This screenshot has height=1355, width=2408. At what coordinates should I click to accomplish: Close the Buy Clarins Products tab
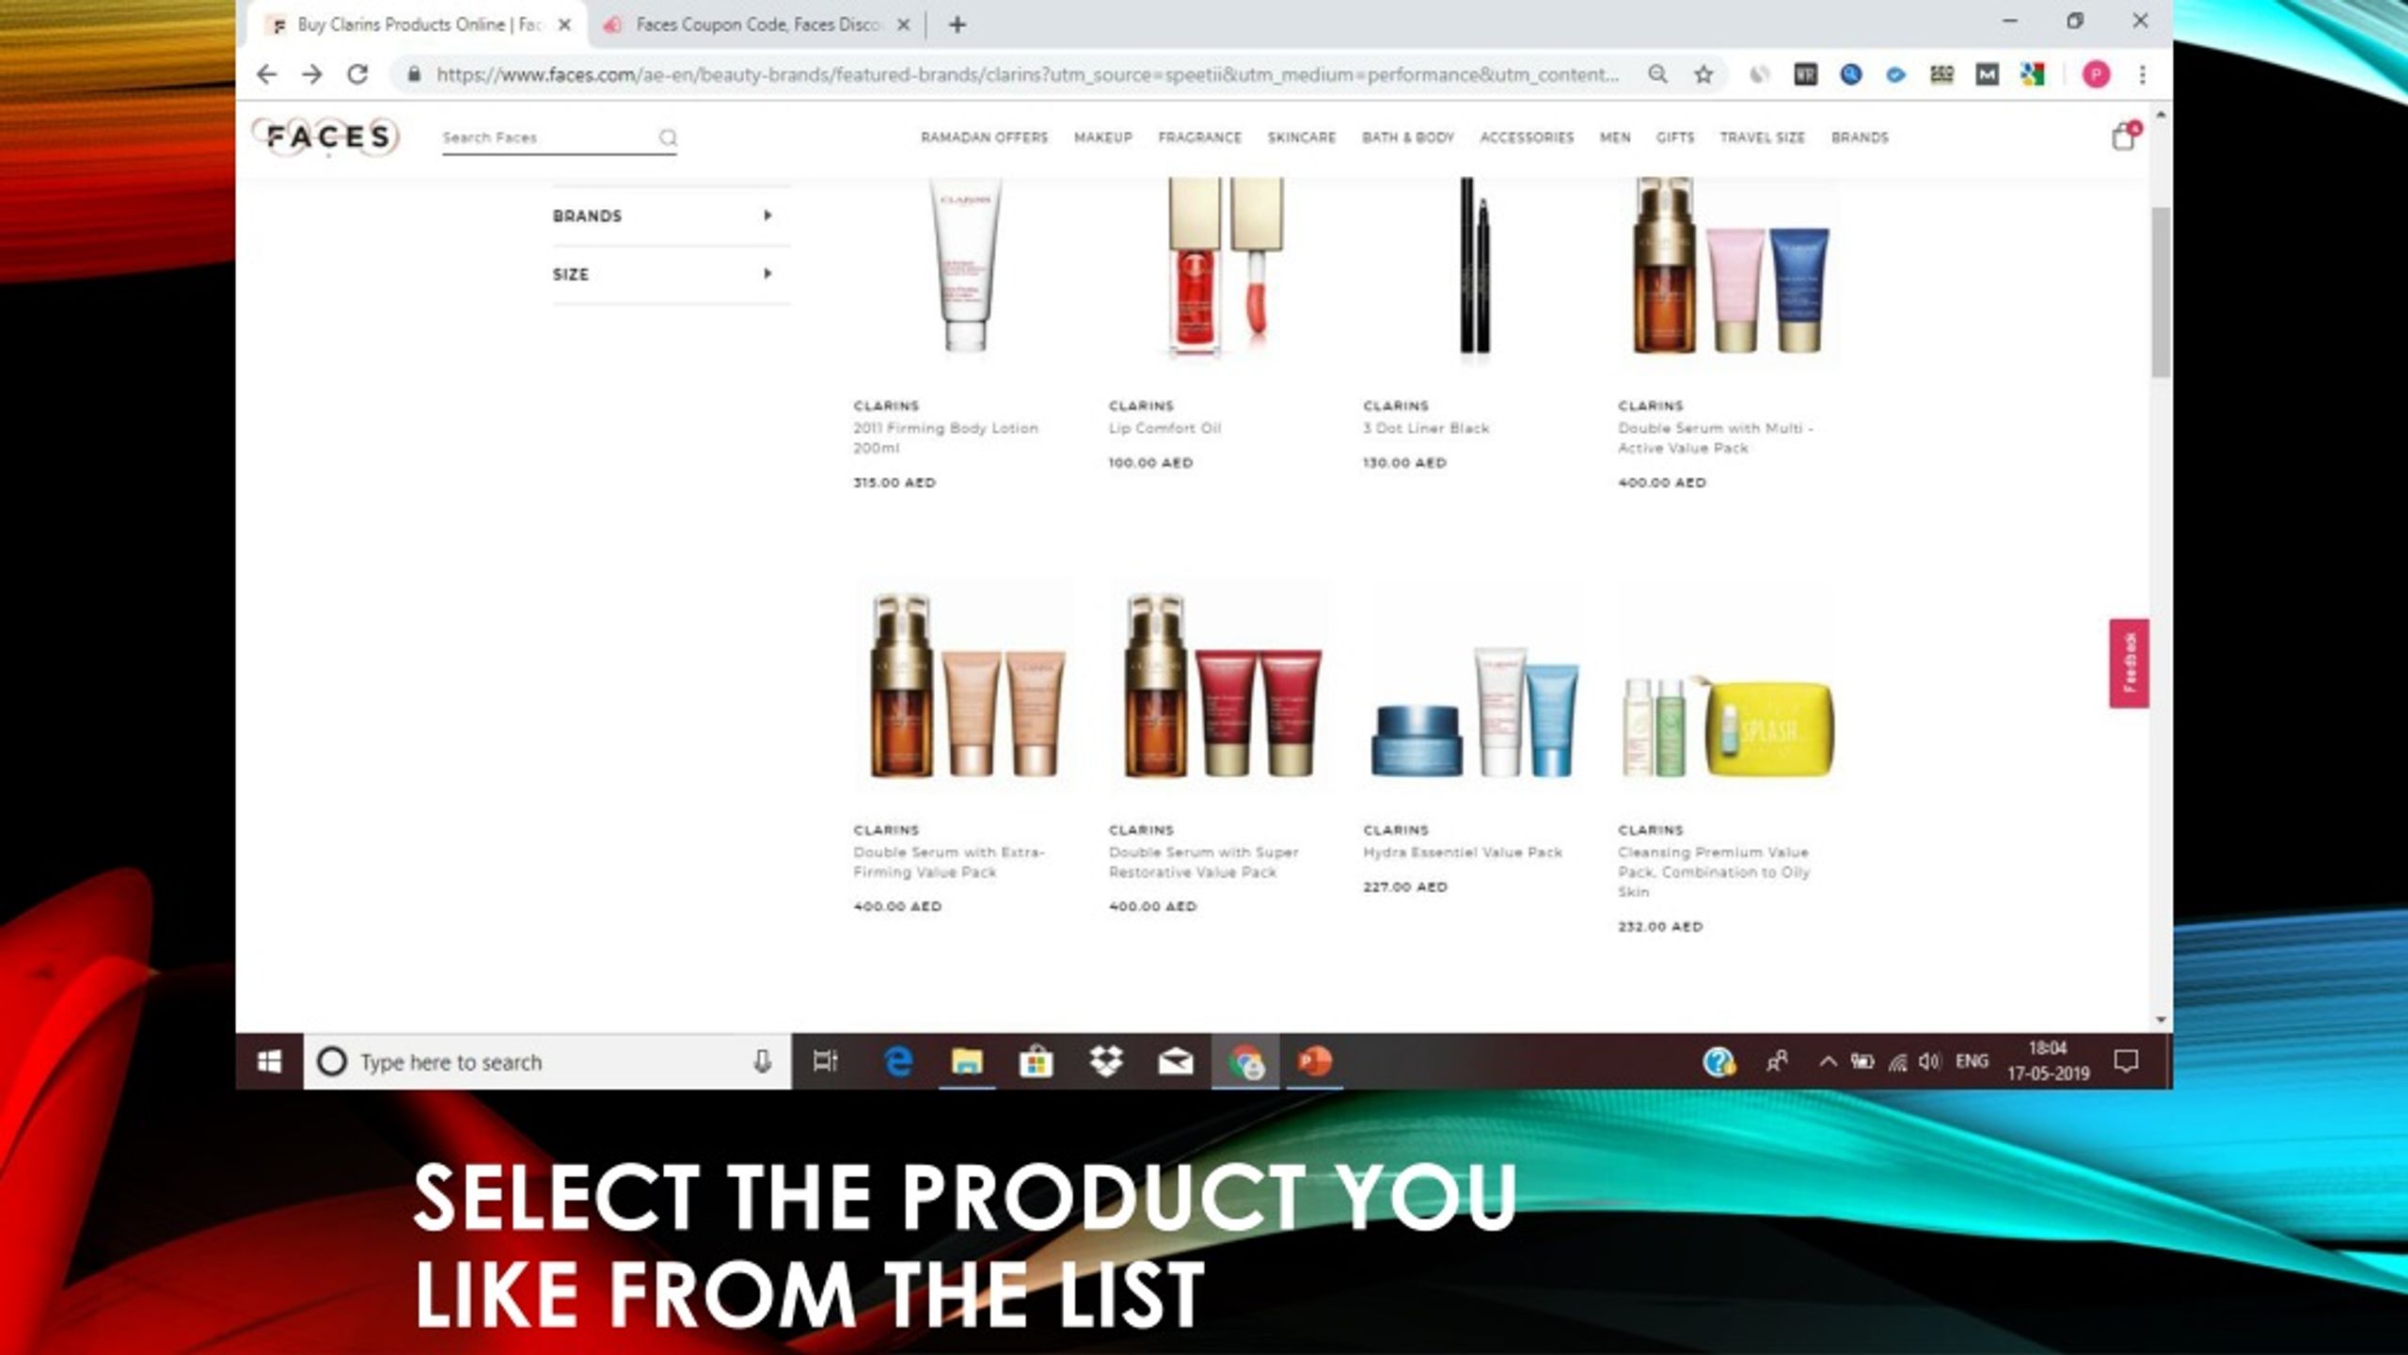point(564,25)
